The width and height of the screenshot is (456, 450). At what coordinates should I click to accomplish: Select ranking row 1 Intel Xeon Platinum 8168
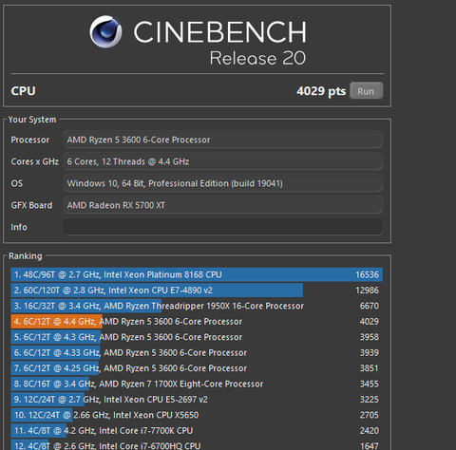click(x=197, y=274)
